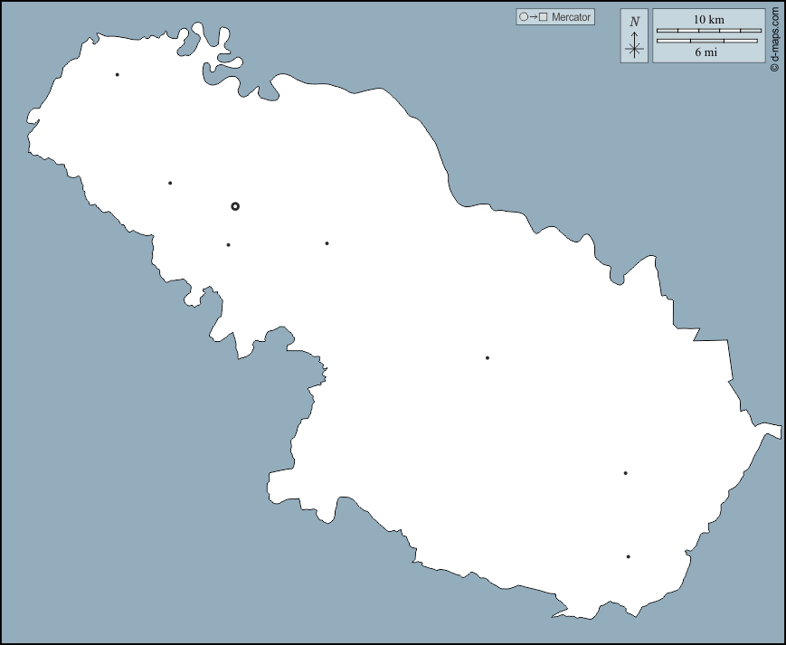Click the mile scale bar
786x645 pixels.
(x=706, y=41)
